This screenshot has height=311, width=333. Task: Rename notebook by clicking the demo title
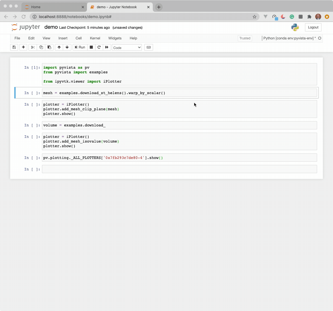(x=51, y=27)
